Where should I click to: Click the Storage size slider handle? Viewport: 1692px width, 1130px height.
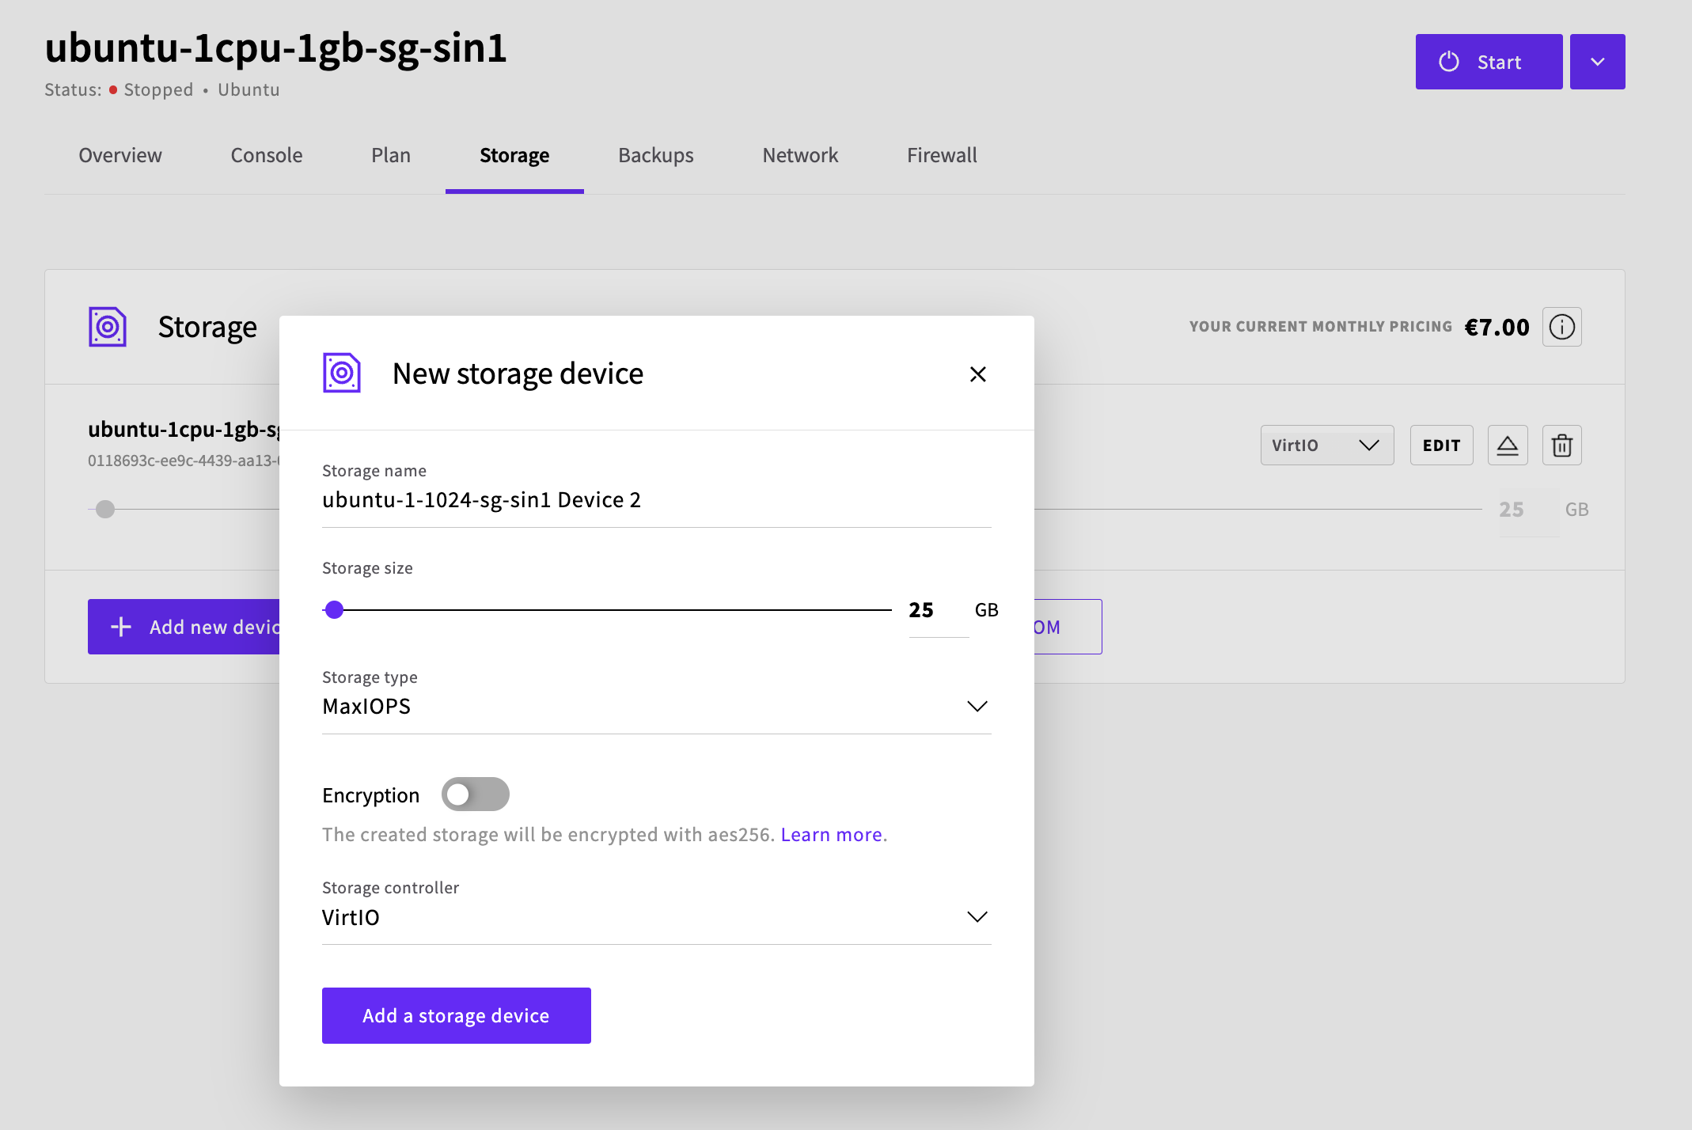click(335, 609)
